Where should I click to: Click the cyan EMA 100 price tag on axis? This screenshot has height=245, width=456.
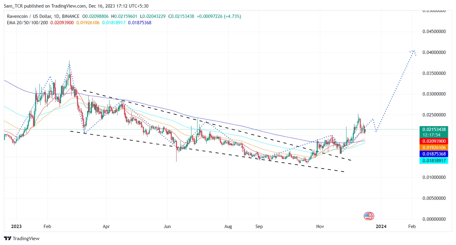tap(434, 161)
